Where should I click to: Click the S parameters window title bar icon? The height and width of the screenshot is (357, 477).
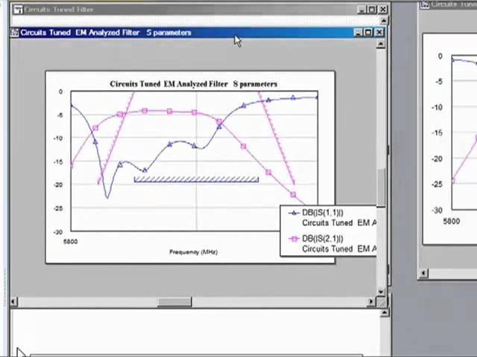click(15, 33)
